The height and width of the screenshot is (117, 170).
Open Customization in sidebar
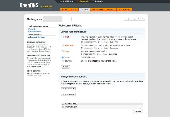point(35,32)
